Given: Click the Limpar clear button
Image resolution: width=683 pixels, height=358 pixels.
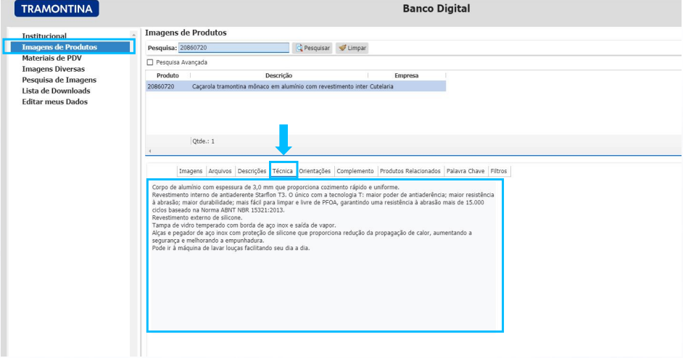Looking at the screenshot, I should 352,48.
